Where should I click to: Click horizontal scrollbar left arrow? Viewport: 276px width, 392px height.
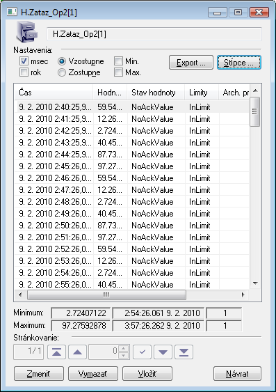[20, 295]
